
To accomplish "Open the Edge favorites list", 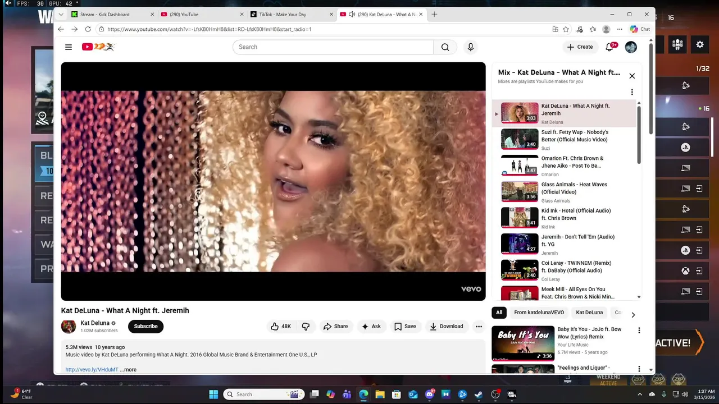I will click(x=593, y=29).
